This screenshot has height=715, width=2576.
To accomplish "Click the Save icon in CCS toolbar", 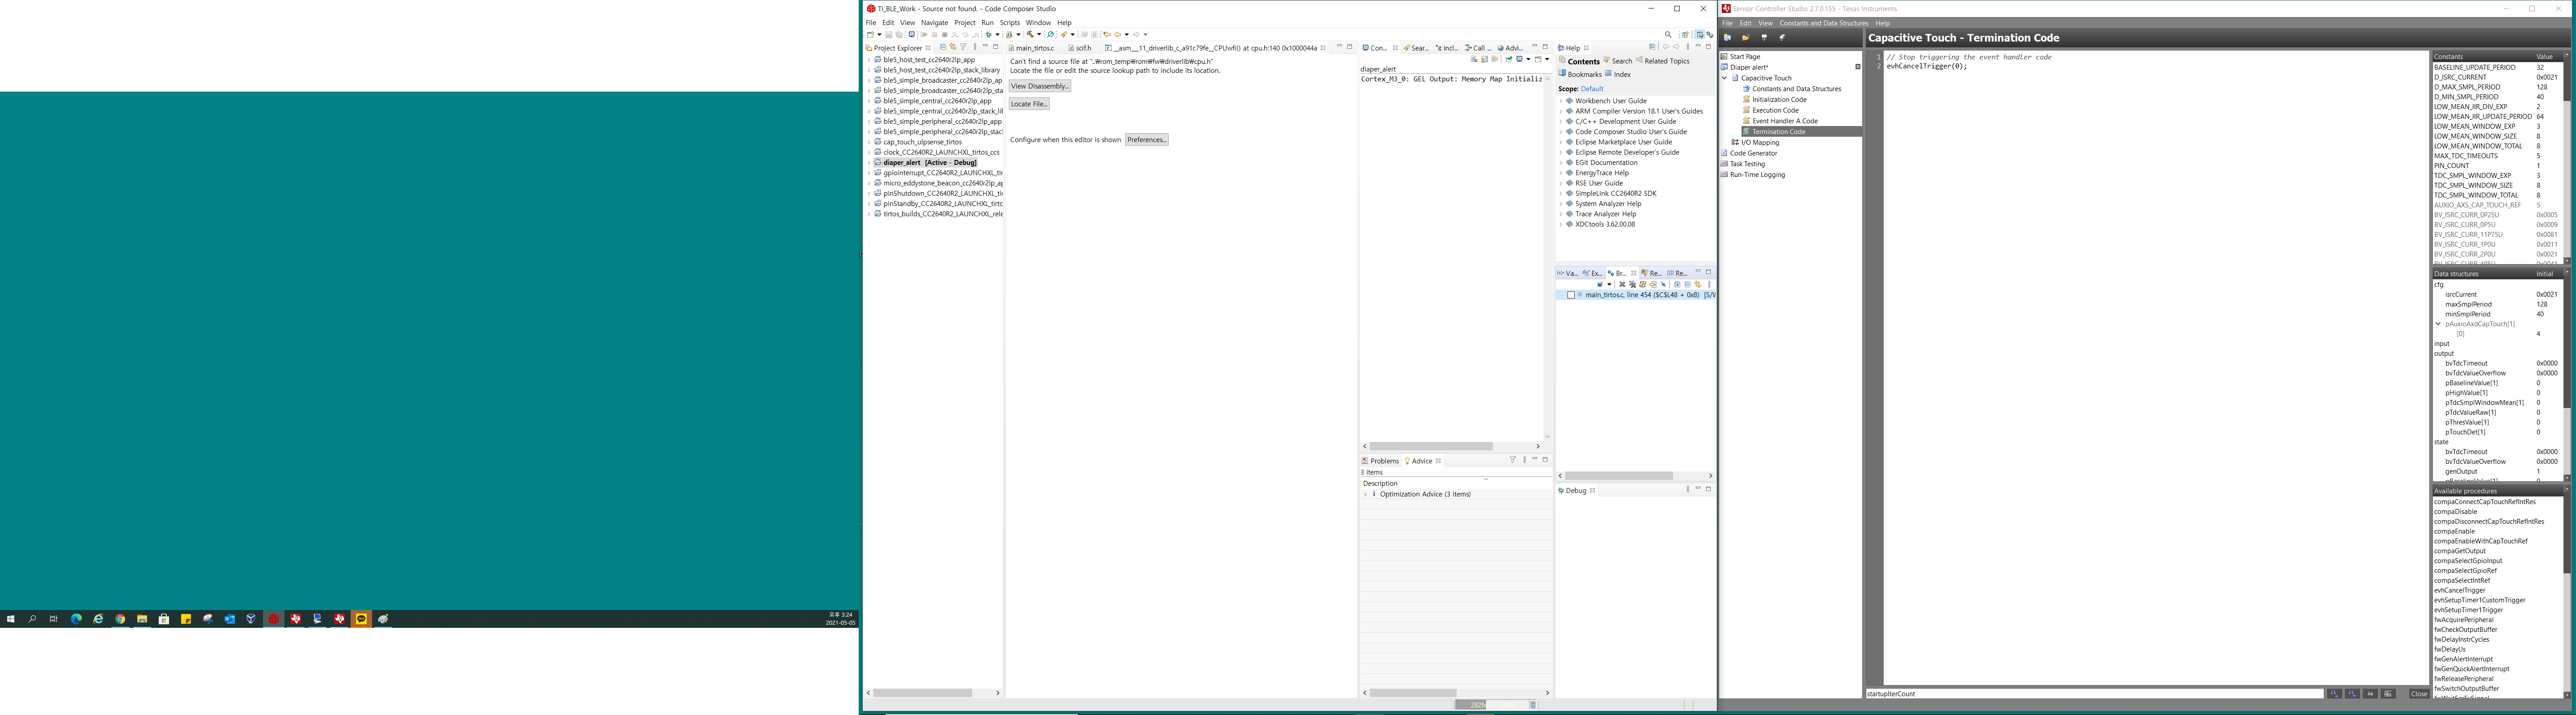I will click(x=889, y=35).
